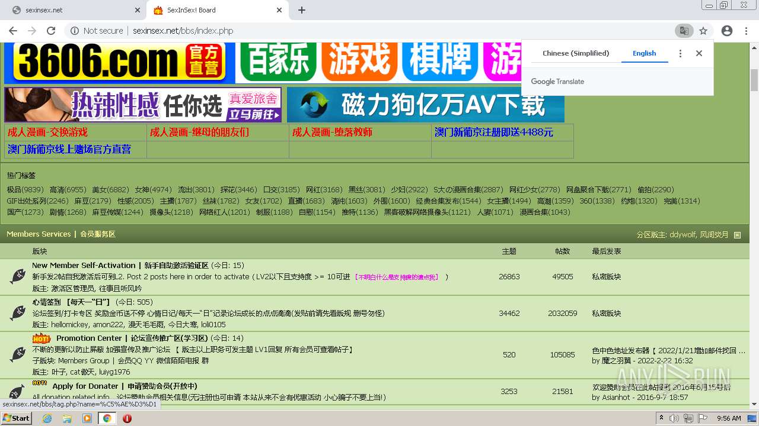Click the 热辣性感 banner
Image resolution: width=759 pixels, height=426 pixels.
(143, 105)
